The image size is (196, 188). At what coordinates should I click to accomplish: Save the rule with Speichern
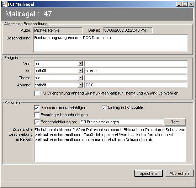[148, 173]
